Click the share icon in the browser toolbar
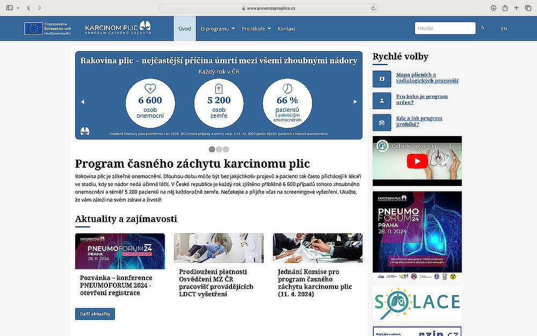The image size is (537, 336). (505, 8)
